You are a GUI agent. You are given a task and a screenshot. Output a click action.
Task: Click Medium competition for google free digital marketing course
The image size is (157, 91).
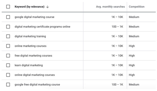tap(134, 85)
